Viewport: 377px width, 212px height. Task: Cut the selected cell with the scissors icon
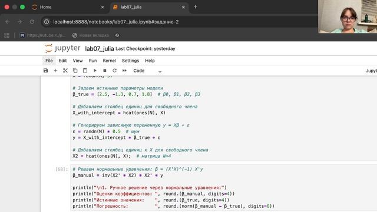click(65, 71)
